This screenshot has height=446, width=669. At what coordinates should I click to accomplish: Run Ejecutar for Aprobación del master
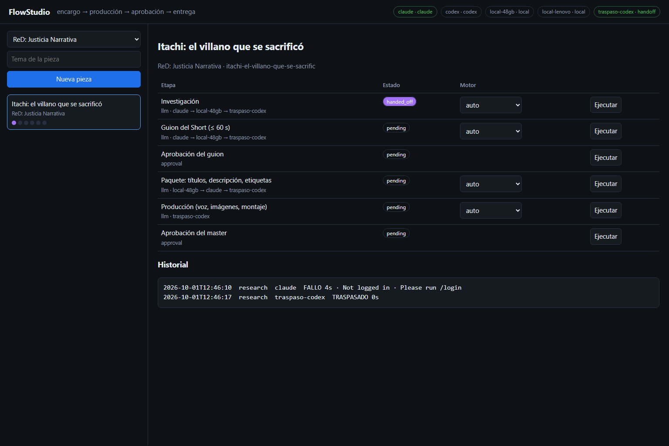tap(605, 237)
